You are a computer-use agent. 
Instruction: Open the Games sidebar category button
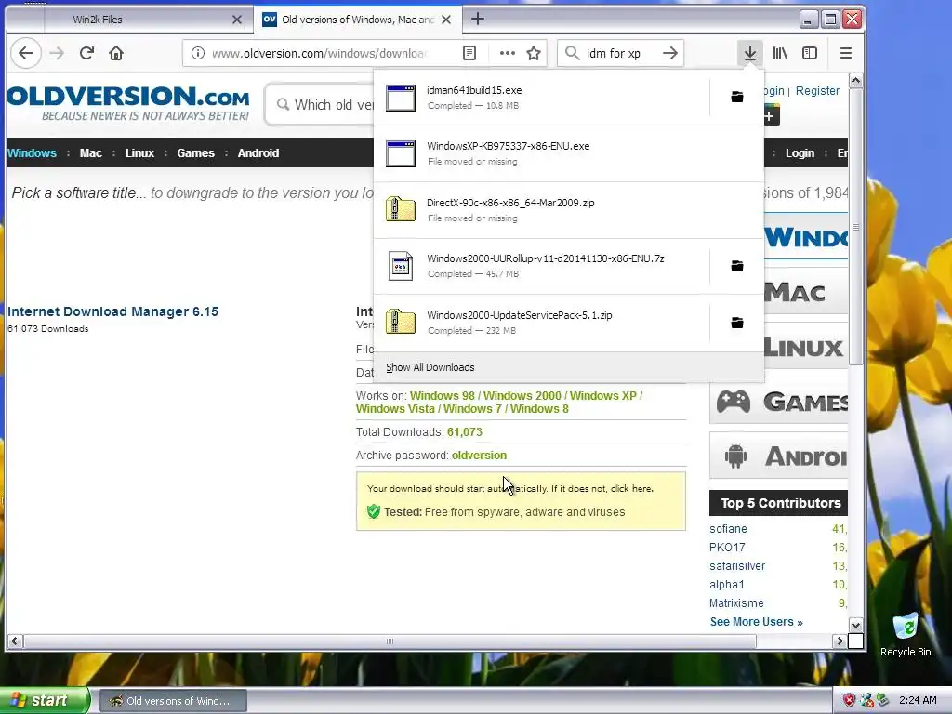779,402
